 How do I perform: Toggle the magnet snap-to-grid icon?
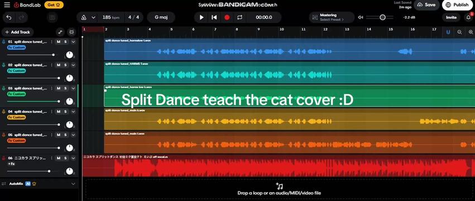pyautogui.click(x=448, y=32)
